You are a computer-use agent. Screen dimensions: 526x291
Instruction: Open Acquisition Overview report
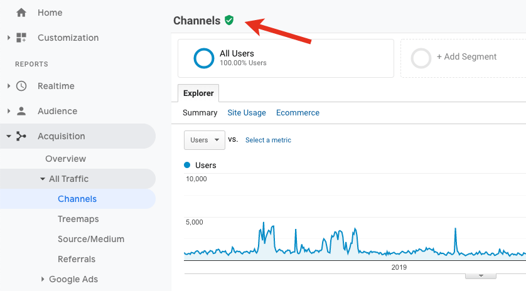click(x=66, y=159)
